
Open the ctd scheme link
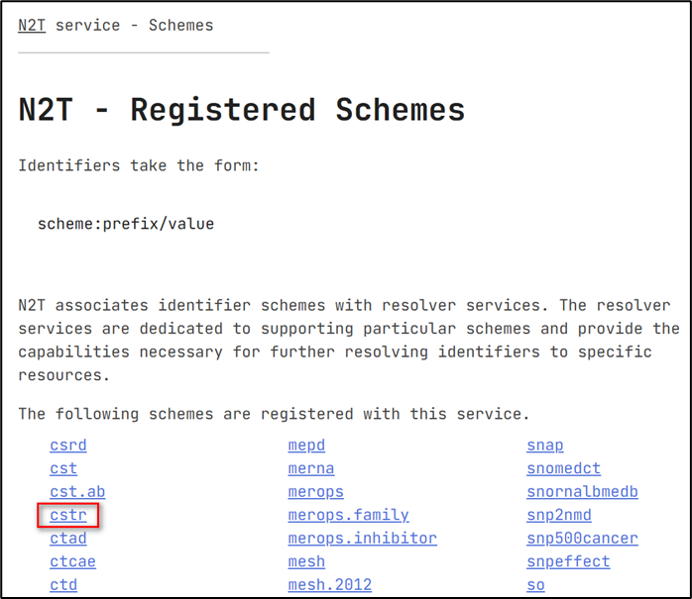[x=63, y=585]
